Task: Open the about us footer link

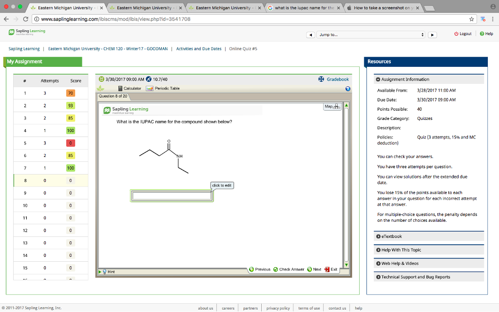Action: [206, 308]
